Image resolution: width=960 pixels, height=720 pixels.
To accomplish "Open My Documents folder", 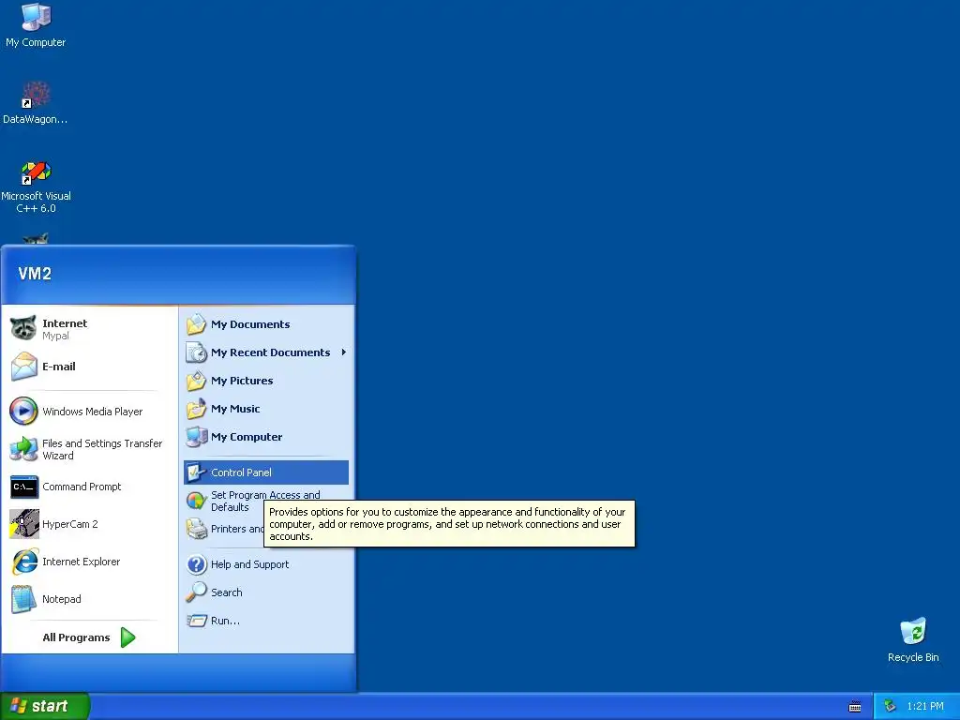I will pos(265,324).
